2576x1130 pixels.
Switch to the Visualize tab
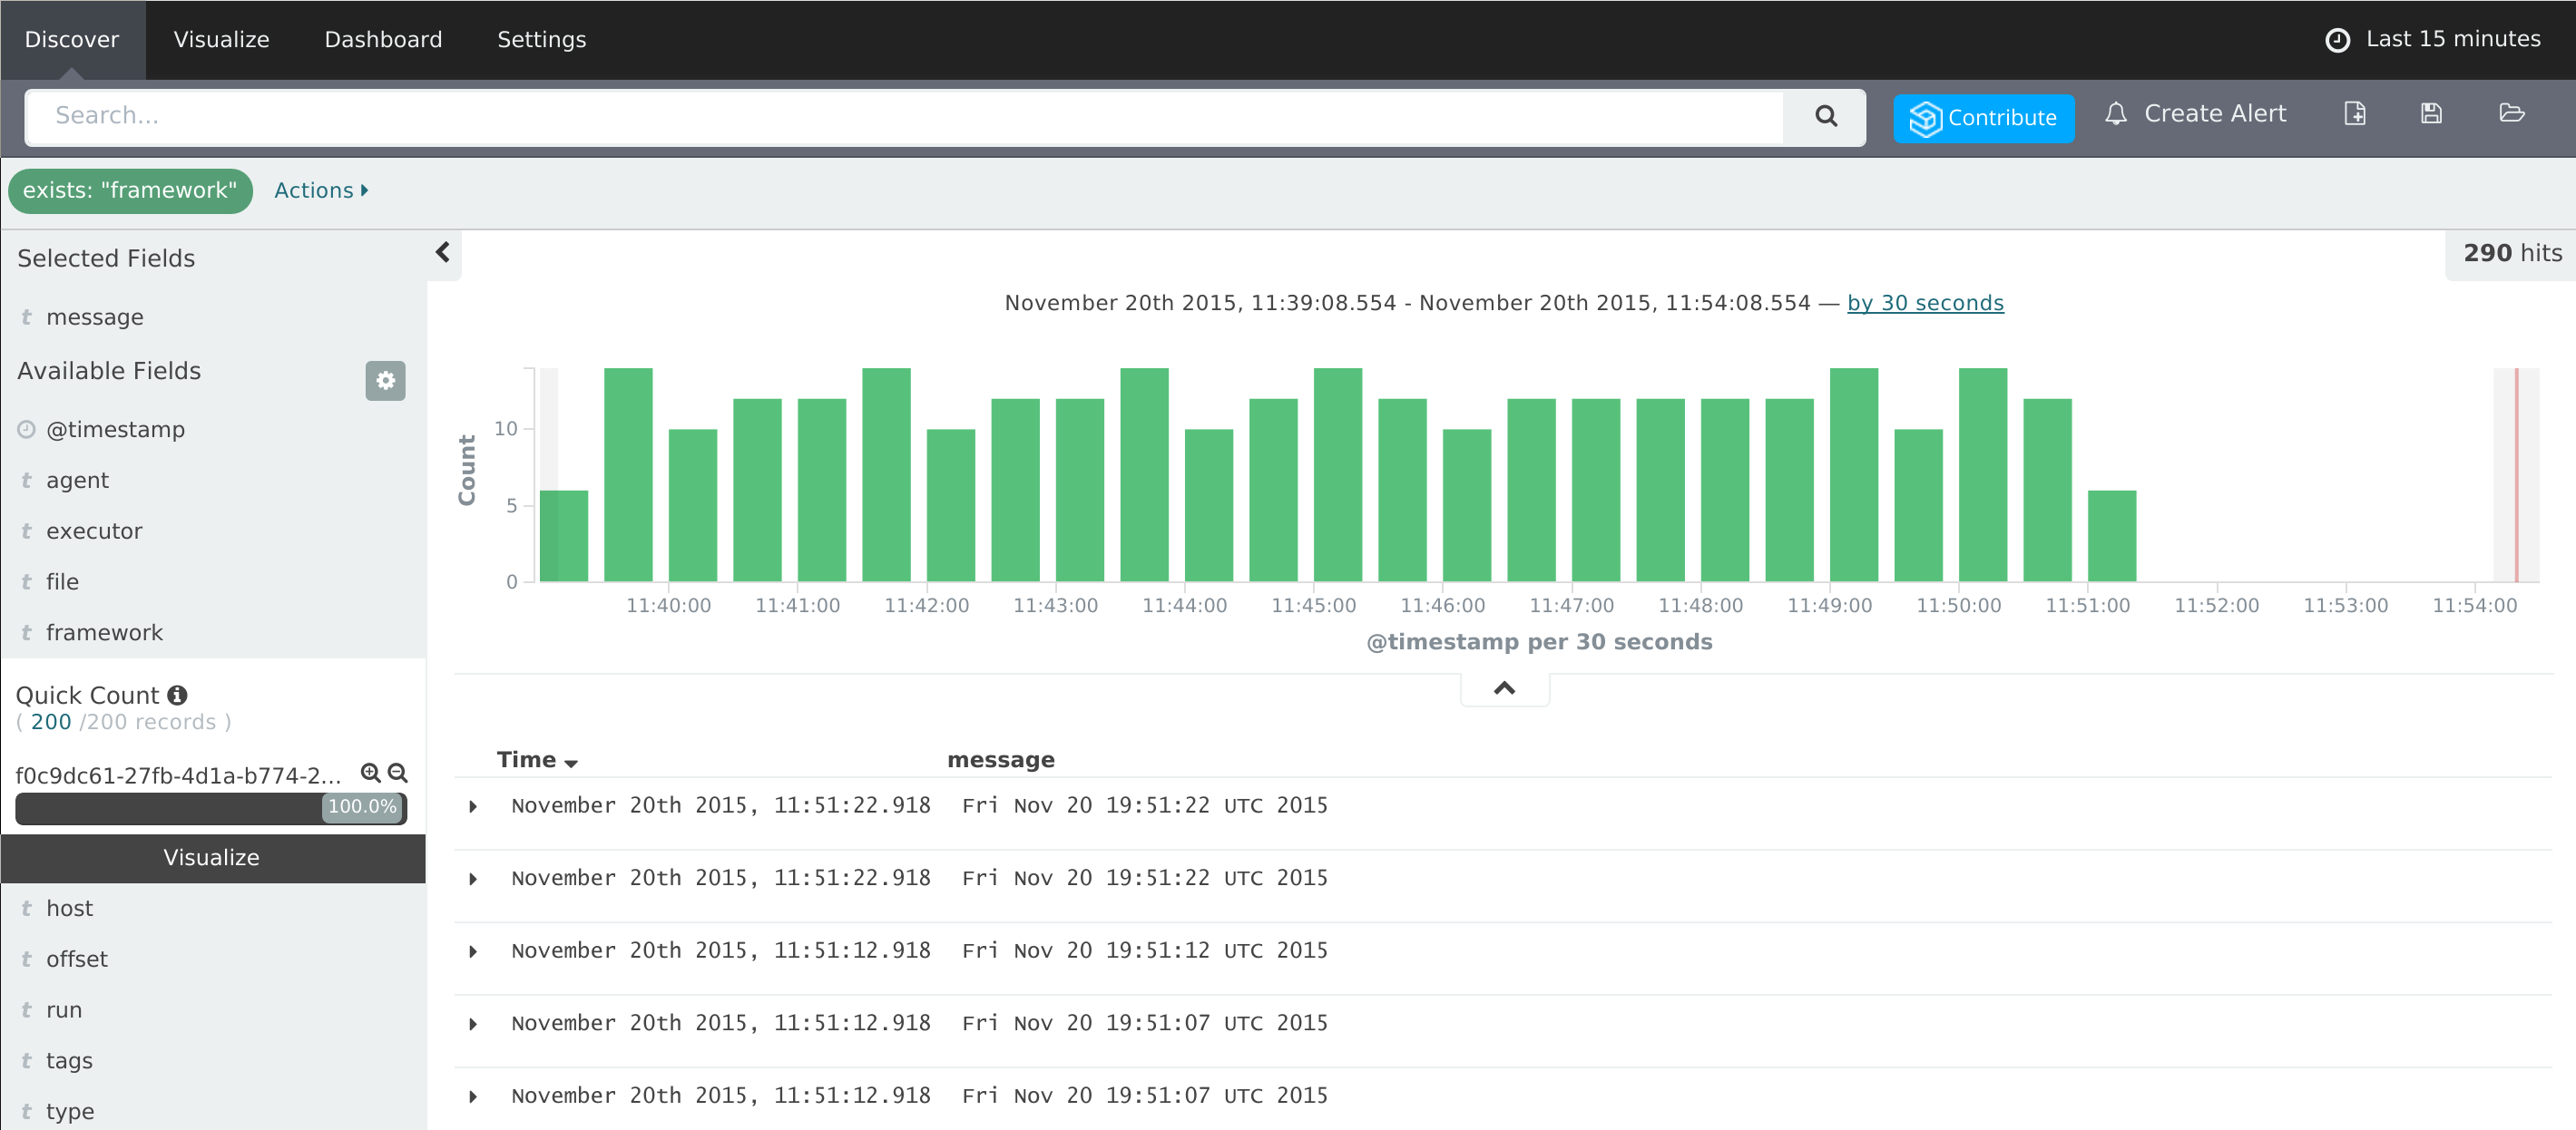coord(221,40)
